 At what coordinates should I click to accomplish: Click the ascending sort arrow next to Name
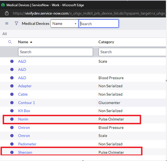[31, 42]
